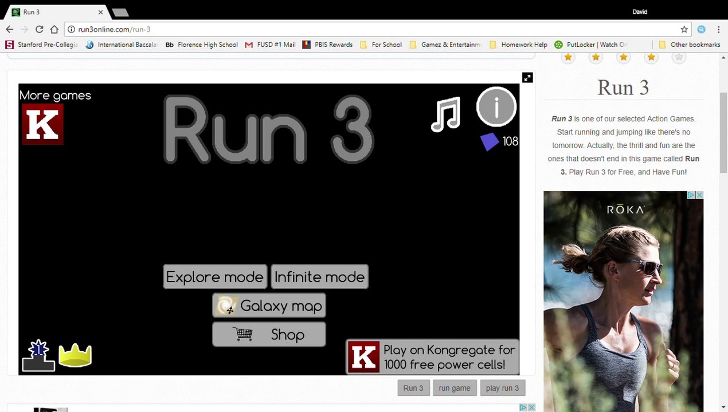Open the PBIS Rewards bookmark
The width and height of the screenshot is (728, 412).
coord(327,45)
